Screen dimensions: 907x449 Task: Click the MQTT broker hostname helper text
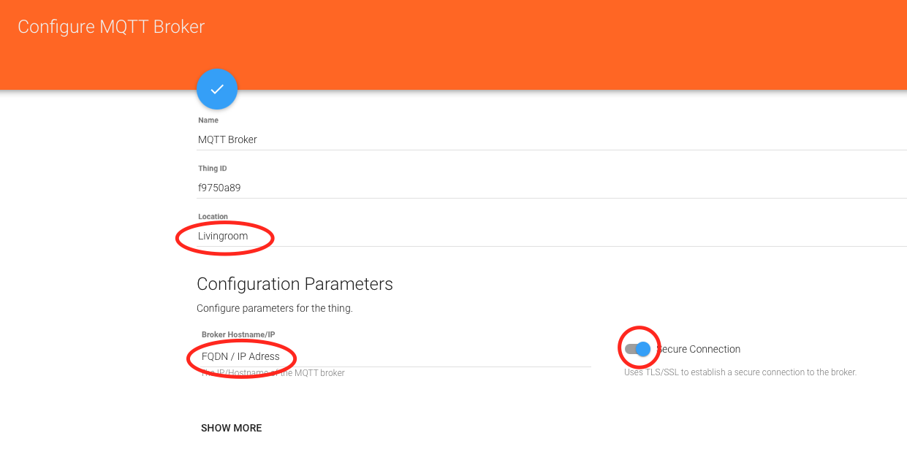(x=273, y=373)
